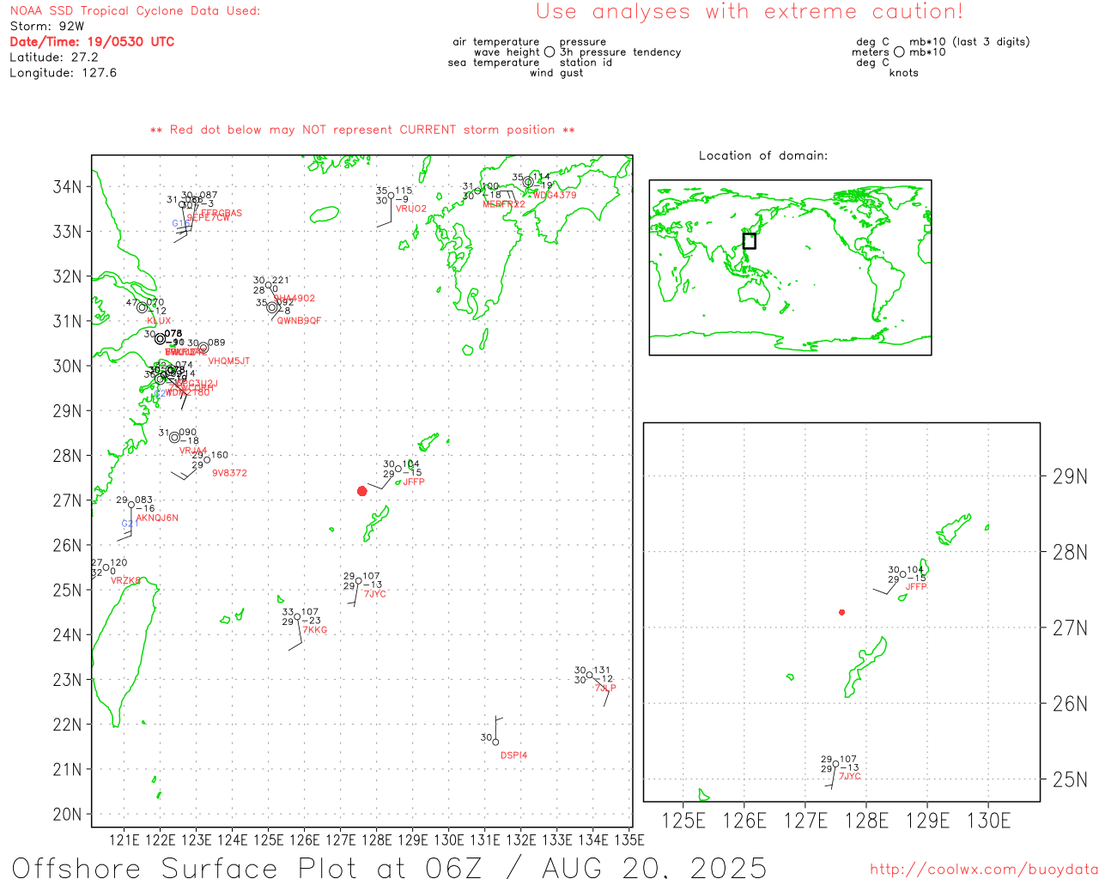The width and height of the screenshot is (1099, 879).
Task: Click the 20N latitude axis label
Action: 67,815
